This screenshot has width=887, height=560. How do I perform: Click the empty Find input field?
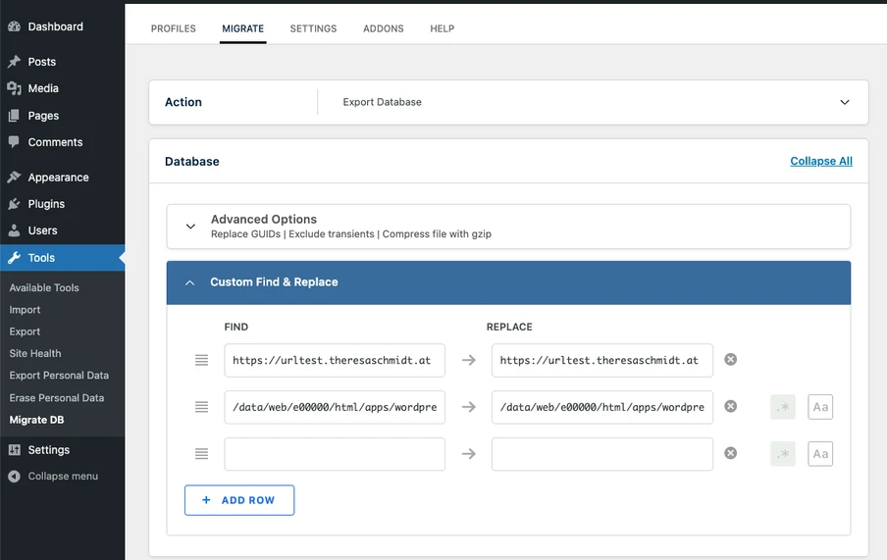pos(335,454)
